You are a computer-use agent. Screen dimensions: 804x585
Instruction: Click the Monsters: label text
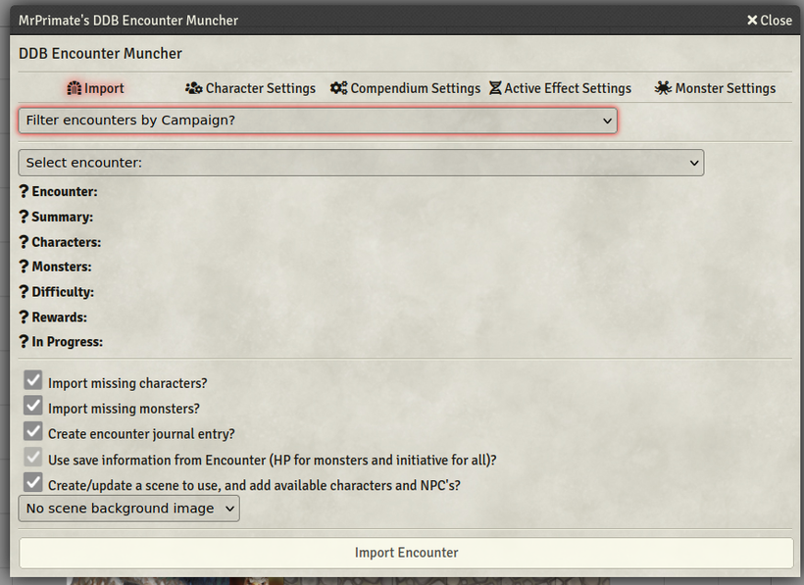coord(62,267)
